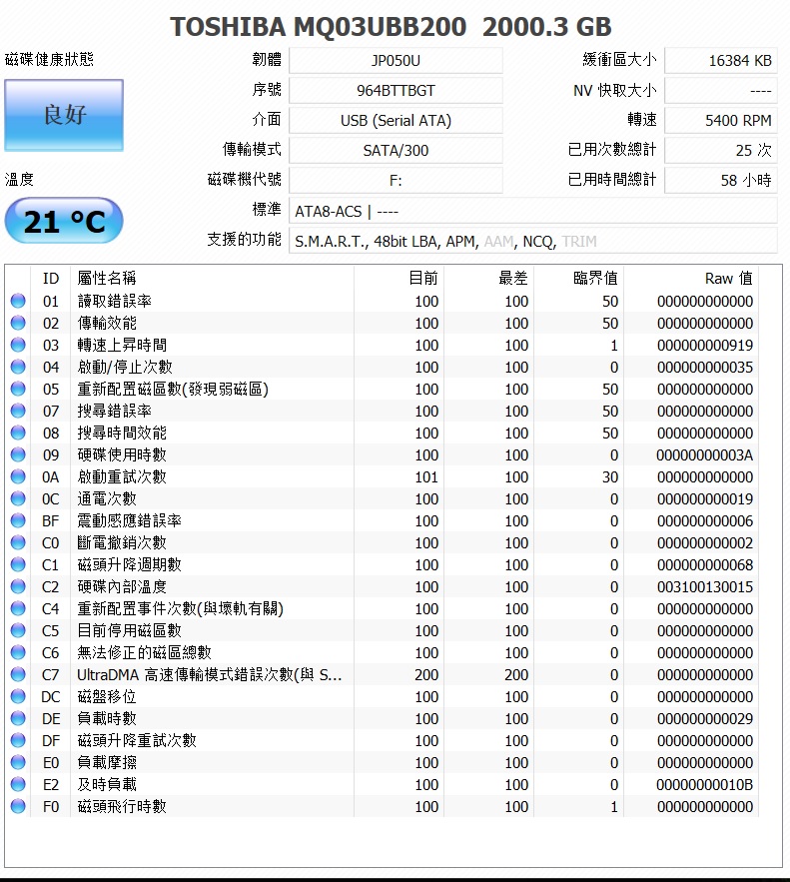790x882 pixels.
Task: Click the blue orb for 硬碟使用時數
Action: (x=18, y=454)
